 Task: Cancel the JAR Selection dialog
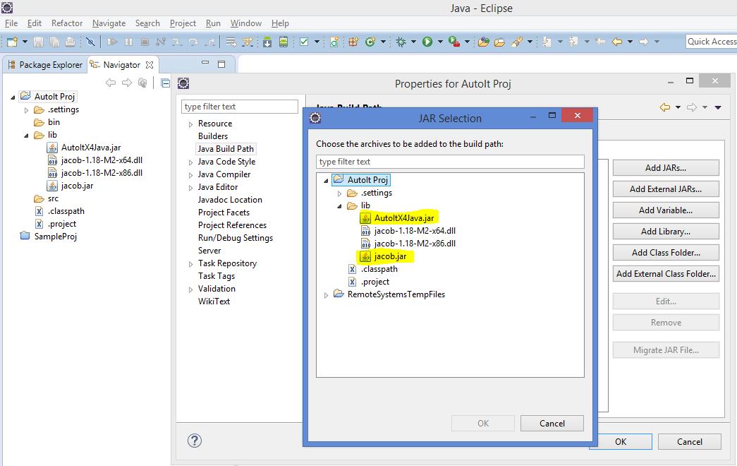coord(552,423)
